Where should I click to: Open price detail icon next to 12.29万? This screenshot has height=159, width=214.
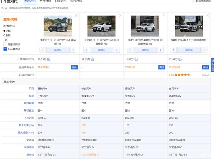point(49,59)
